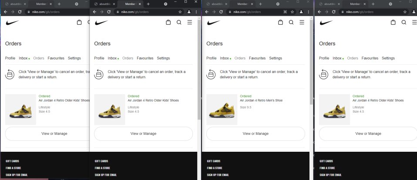Image resolution: width=417 pixels, height=180 pixels.
Task: Click the Nike swoosh logo in the second window
Action: pos(101,23)
